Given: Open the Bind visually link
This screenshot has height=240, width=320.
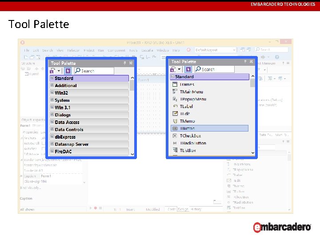Looking at the screenshot, I should click(x=31, y=188).
